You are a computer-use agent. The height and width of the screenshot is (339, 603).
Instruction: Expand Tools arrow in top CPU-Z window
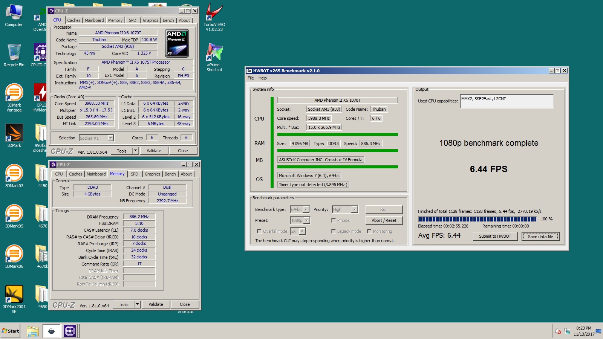coord(135,151)
